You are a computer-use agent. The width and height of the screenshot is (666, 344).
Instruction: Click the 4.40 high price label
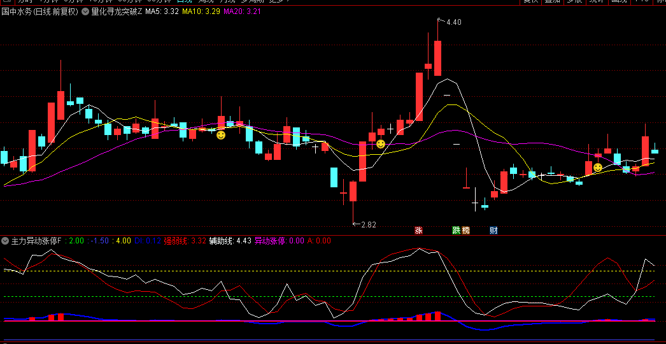tap(454, 22)
